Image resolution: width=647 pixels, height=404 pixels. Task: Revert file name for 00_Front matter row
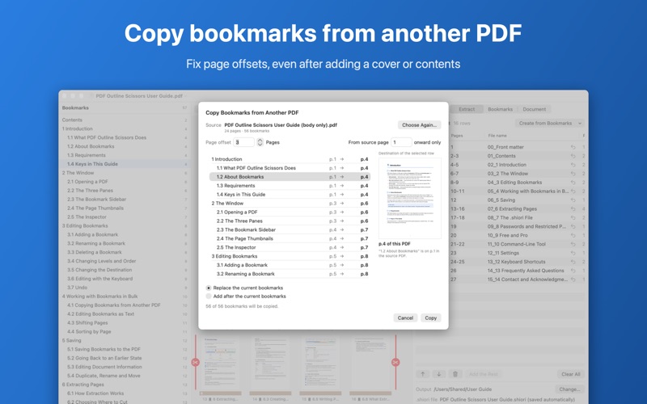573,147
